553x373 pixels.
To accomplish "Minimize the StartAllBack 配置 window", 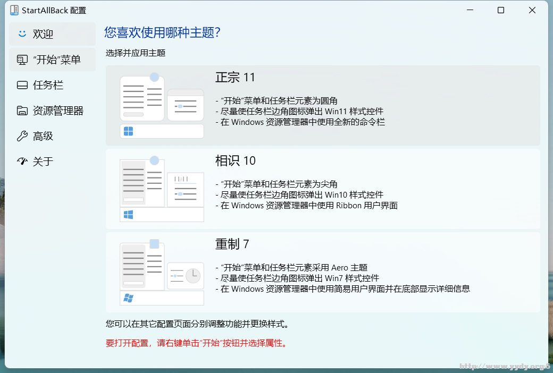I will [x=470, y=10].
